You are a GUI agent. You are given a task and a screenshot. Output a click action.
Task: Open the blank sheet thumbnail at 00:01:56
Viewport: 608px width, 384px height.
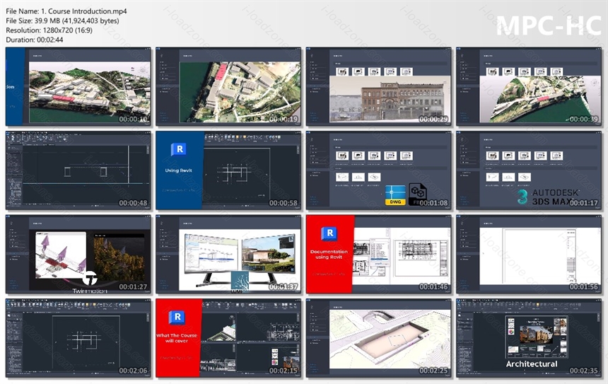point(530,255)
